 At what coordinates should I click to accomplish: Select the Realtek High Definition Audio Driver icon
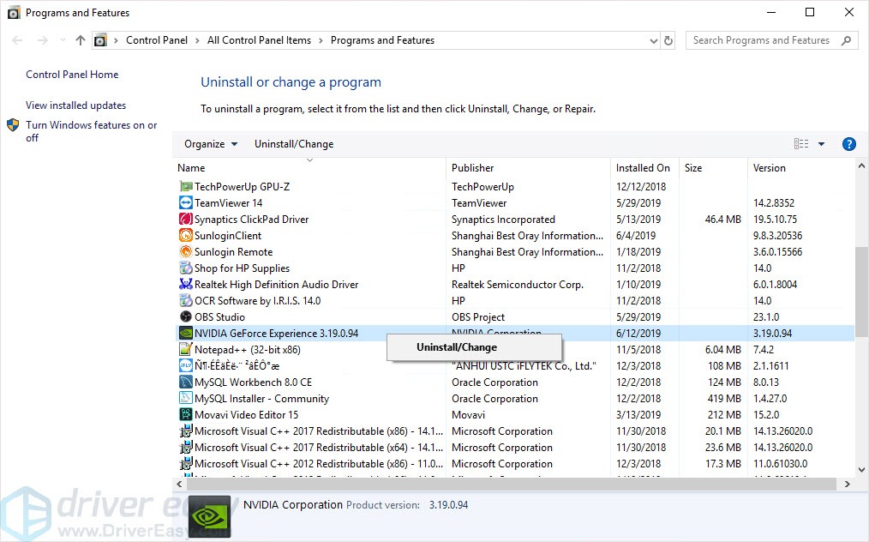(185, 284)
